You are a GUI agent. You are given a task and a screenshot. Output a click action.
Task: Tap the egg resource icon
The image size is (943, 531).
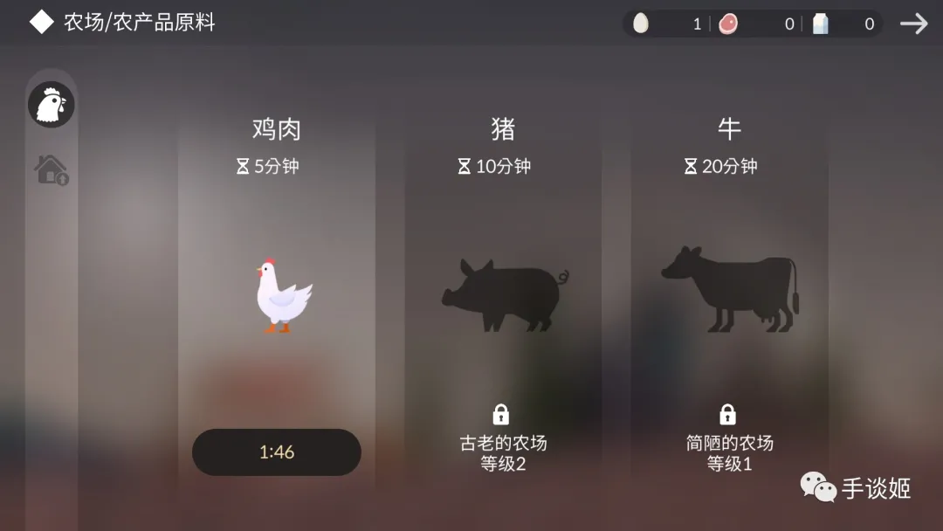(641, 24)
